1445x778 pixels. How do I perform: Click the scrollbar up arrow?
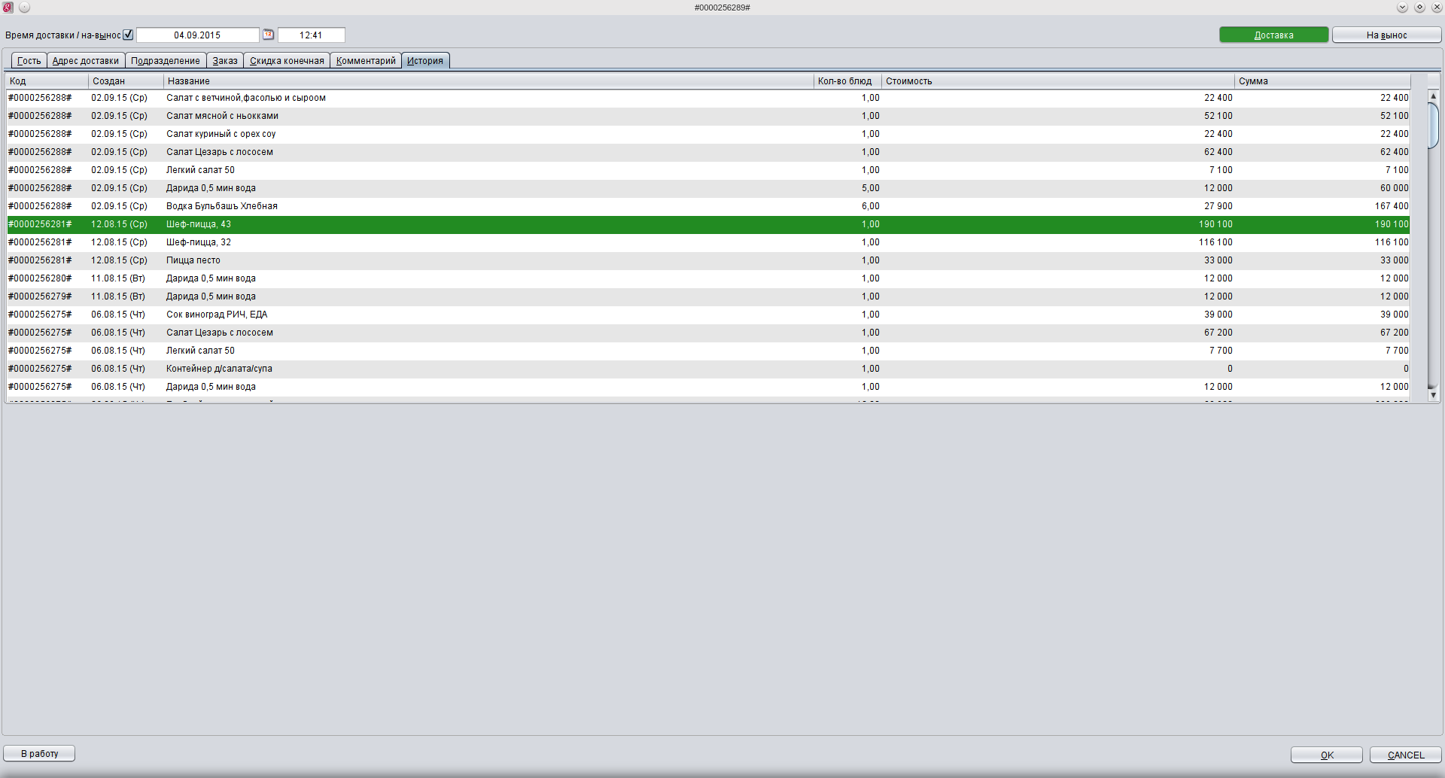coord(1433,96)
